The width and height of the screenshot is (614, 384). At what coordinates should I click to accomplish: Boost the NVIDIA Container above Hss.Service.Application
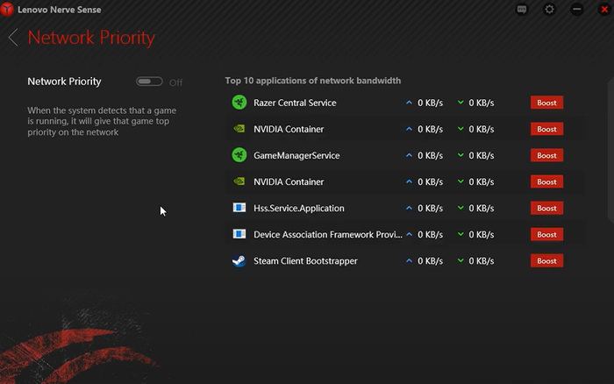(x=546, y=181)
